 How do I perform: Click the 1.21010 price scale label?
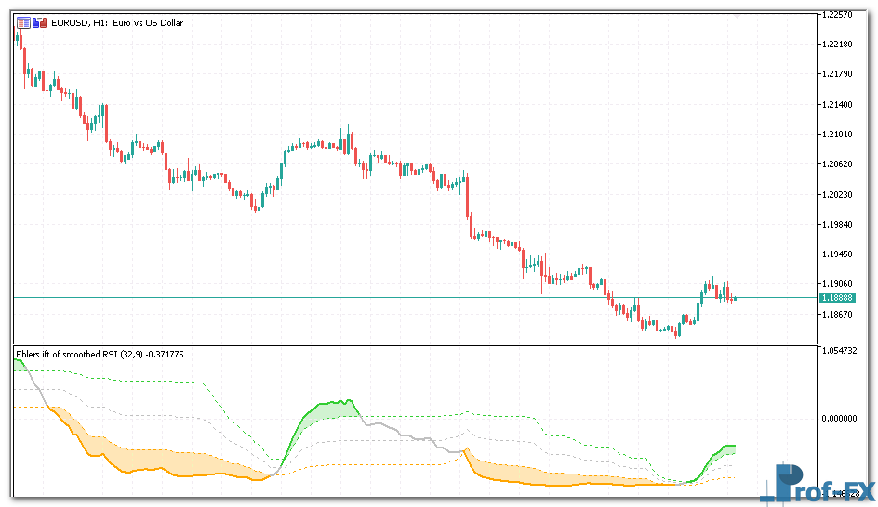pyautogui.click(x=836, y=134)
